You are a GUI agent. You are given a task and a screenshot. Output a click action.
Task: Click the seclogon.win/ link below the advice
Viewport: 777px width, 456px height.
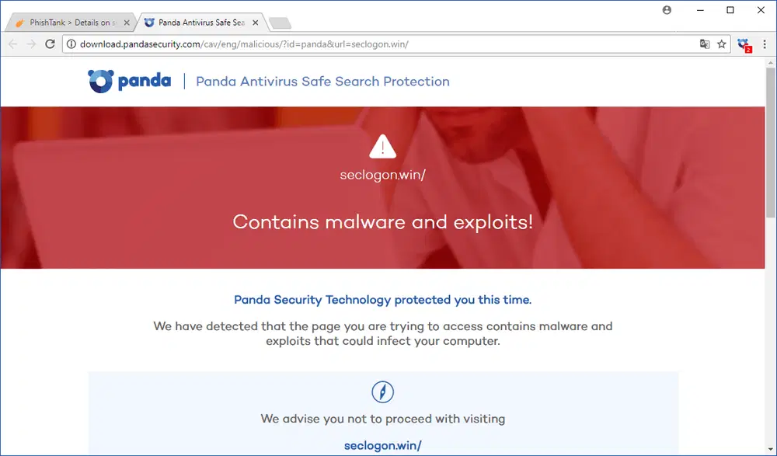pos(382,445)
